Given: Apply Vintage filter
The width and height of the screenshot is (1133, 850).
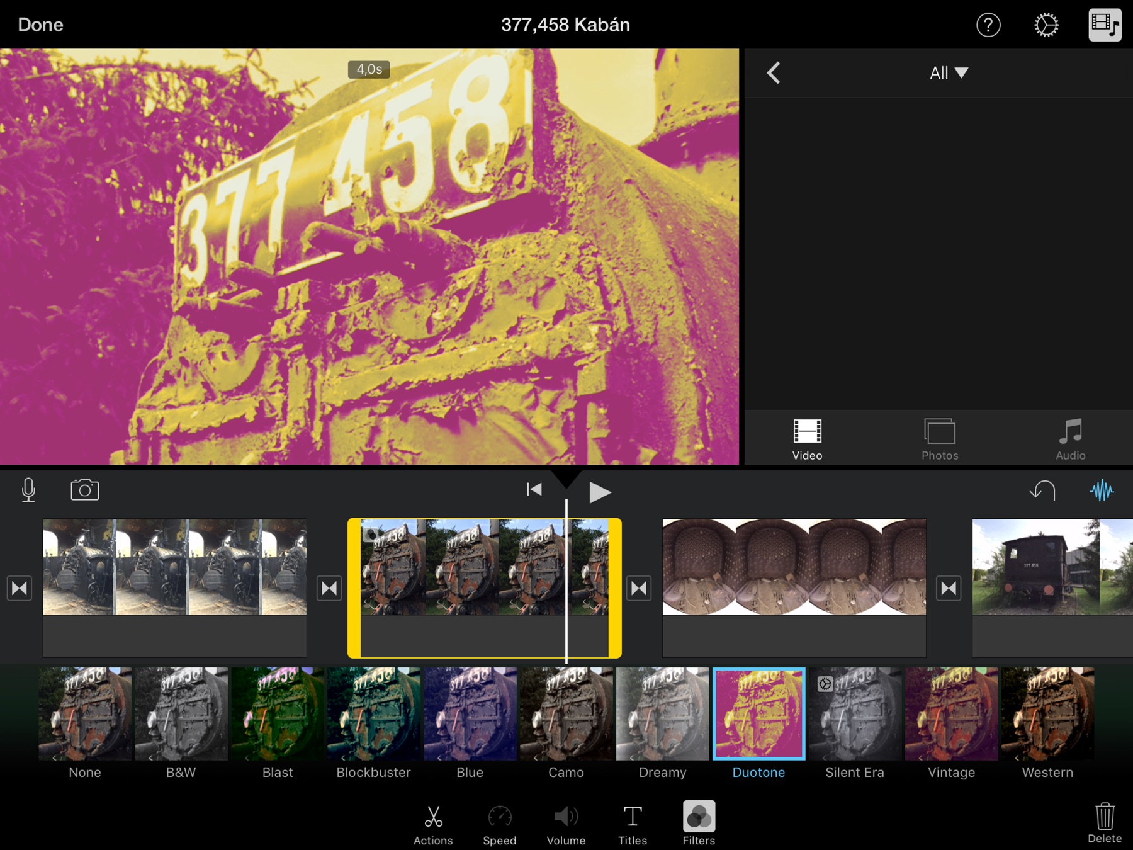Looking at the screenshot, I should click(952, 723).
